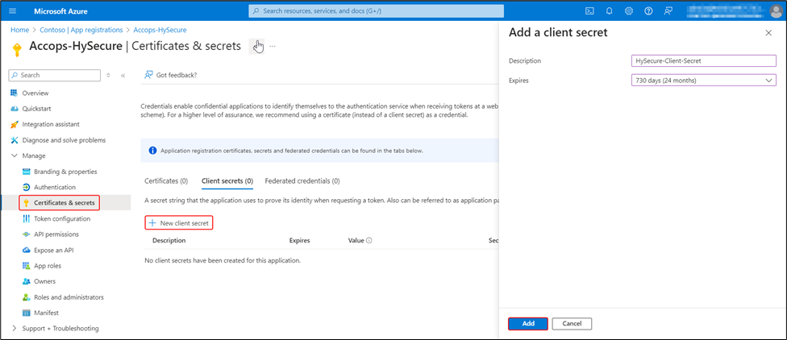
Task: Click the Description text field
Action: pyautogui.click(x=704, y=60)
